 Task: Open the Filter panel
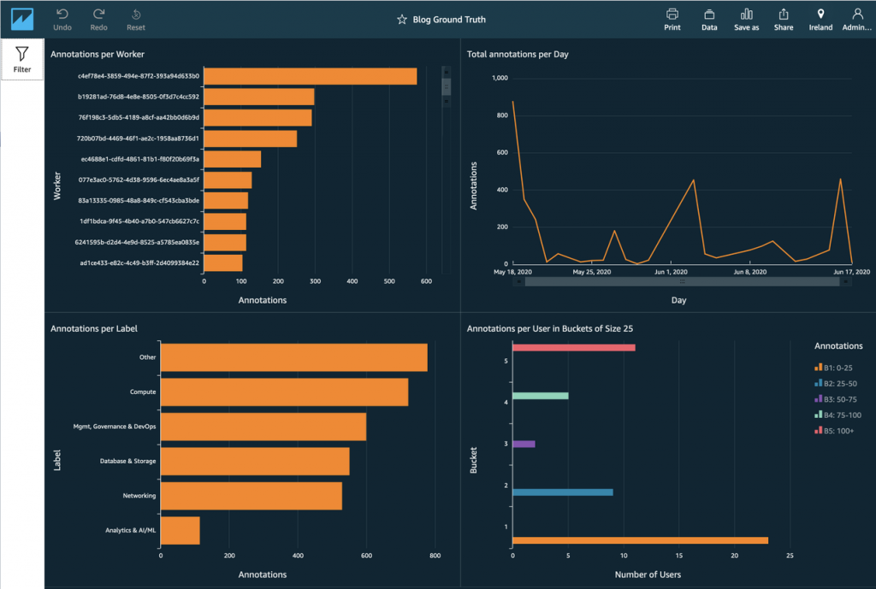[21, 58]
